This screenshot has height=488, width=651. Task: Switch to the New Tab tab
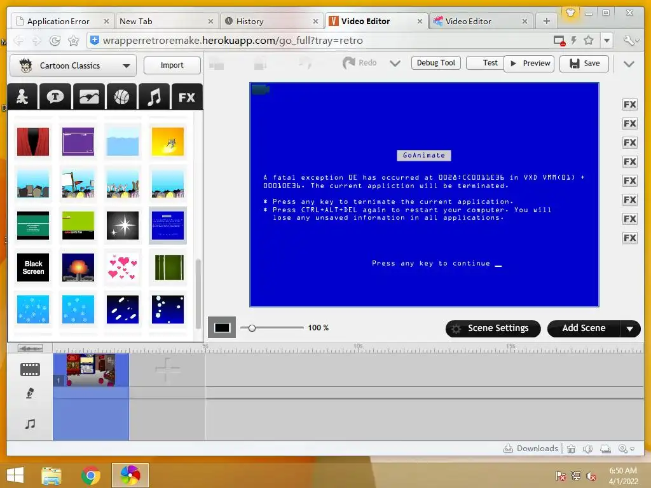click(166, 21)
